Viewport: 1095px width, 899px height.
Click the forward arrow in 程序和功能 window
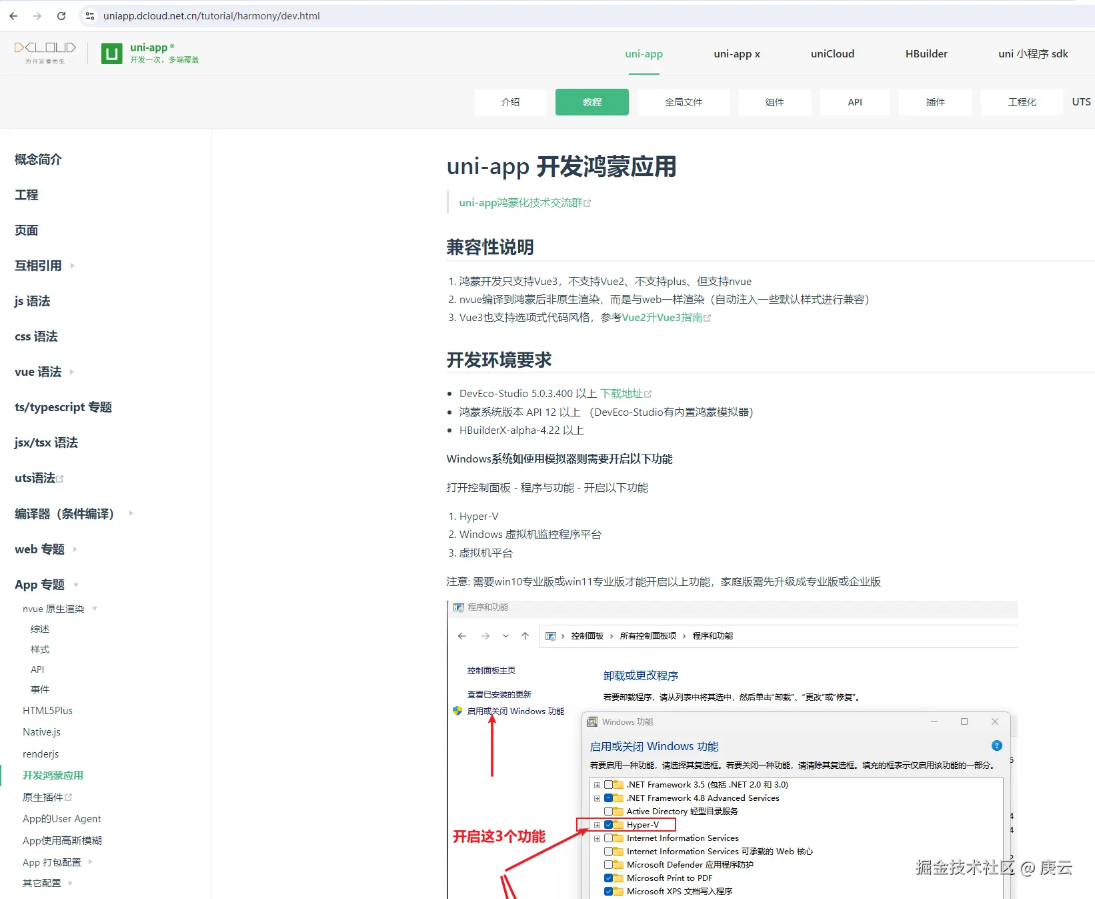[x=485, y=636]
